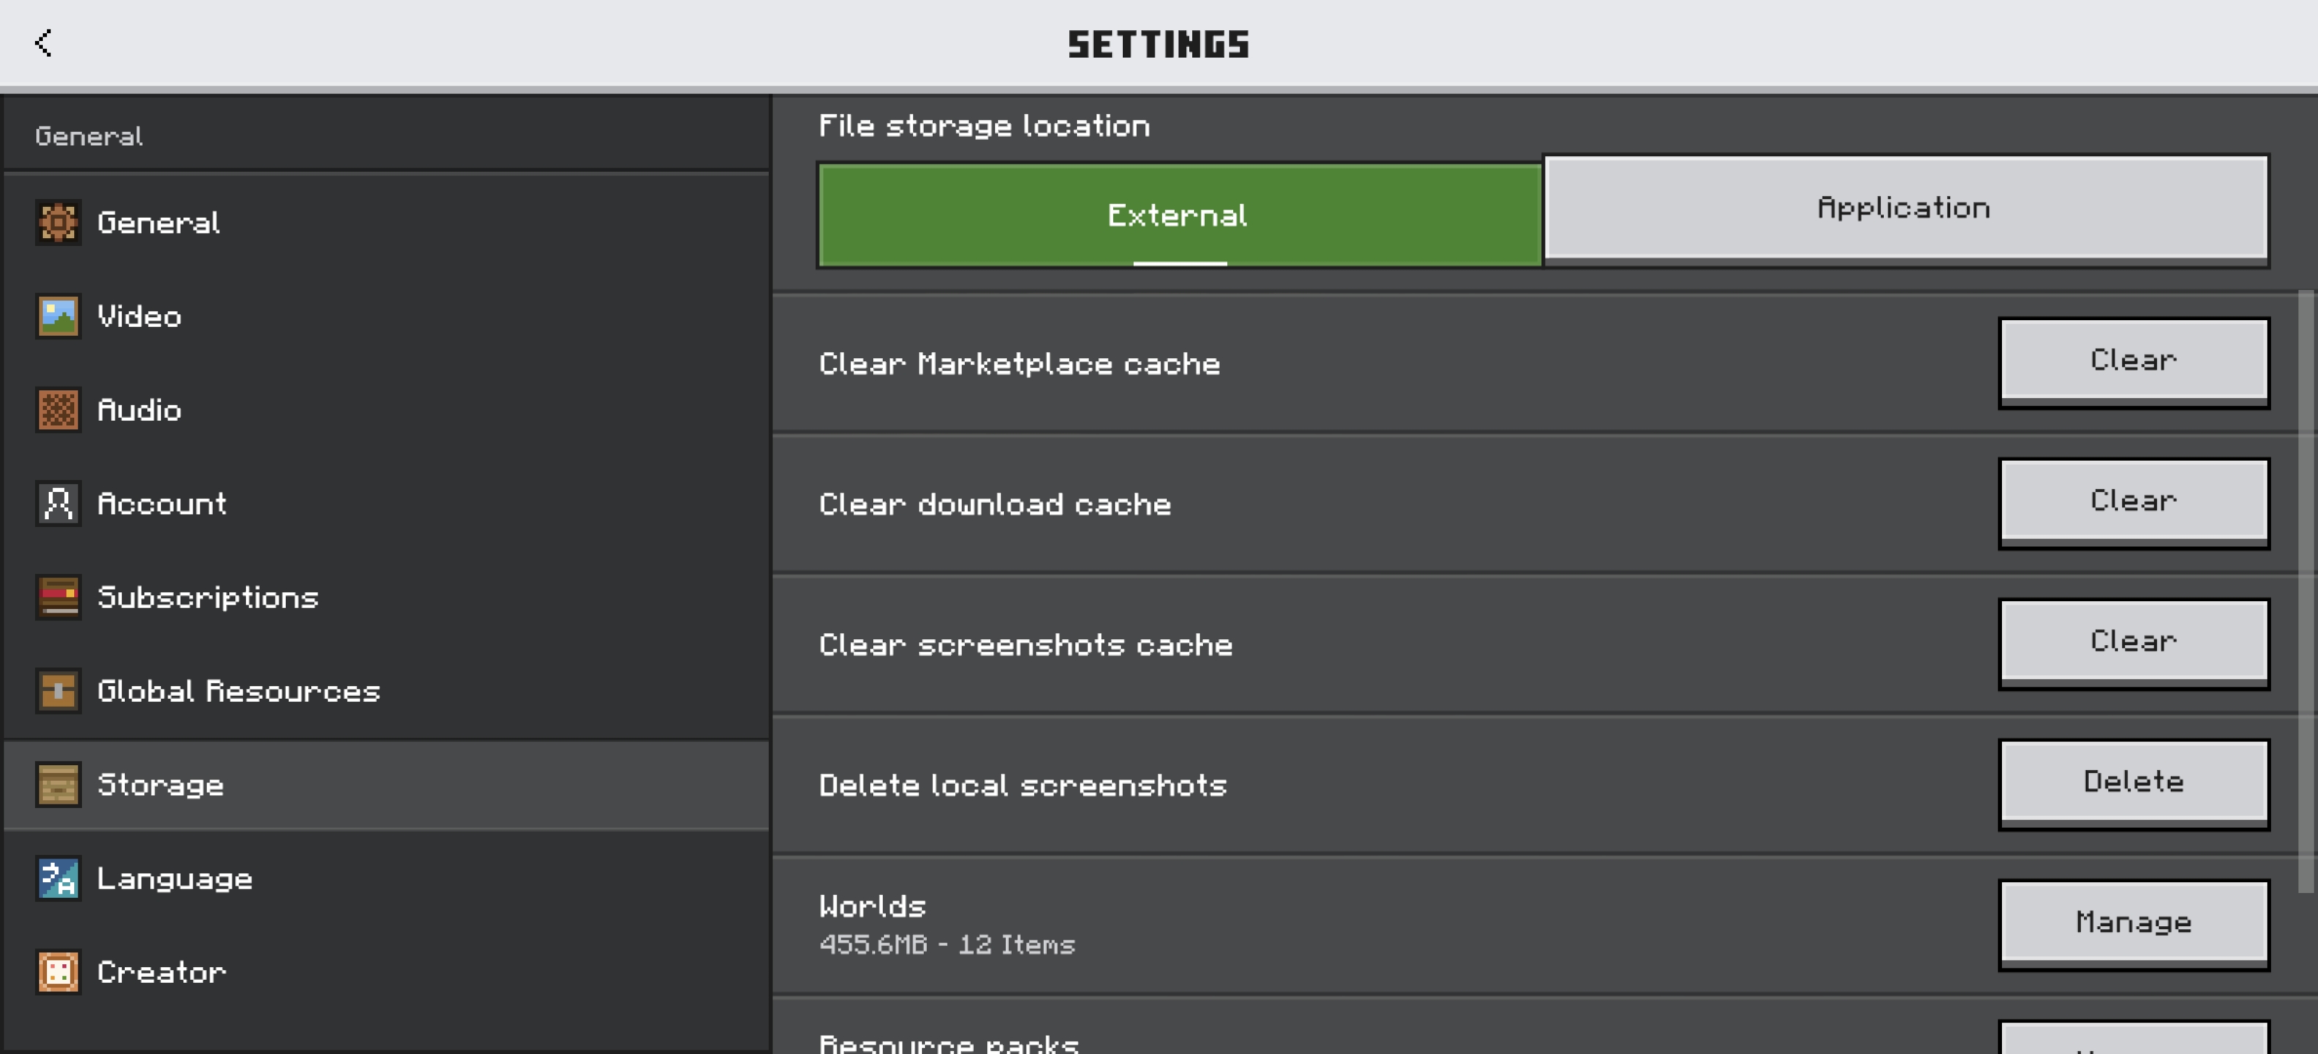Click the Creator item frame icon

59,971
